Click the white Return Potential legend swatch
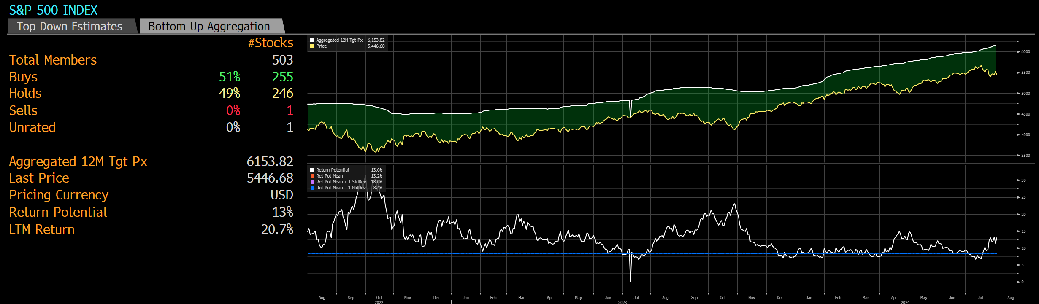Screen dimensions: 1039x304 click(x=312, y=170)
